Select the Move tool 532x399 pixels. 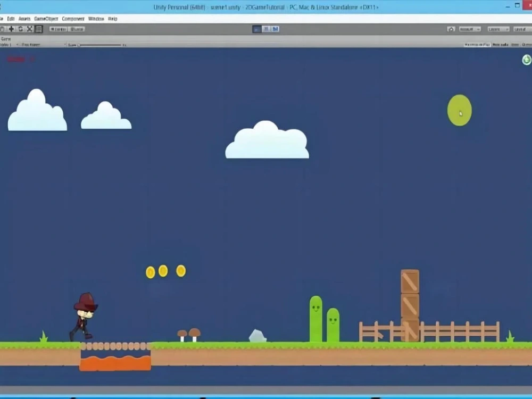click(12, 29)
